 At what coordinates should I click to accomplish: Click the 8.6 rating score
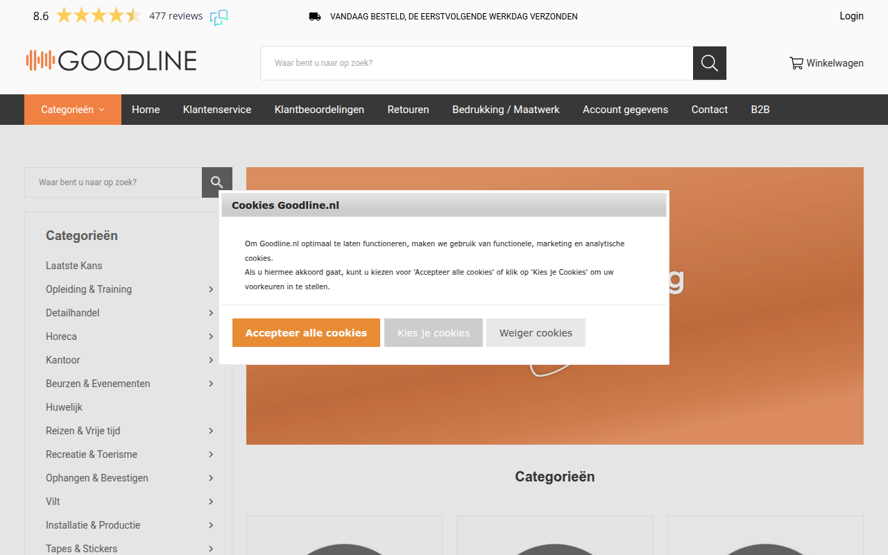pyautogui.click(x=41, y=16)
